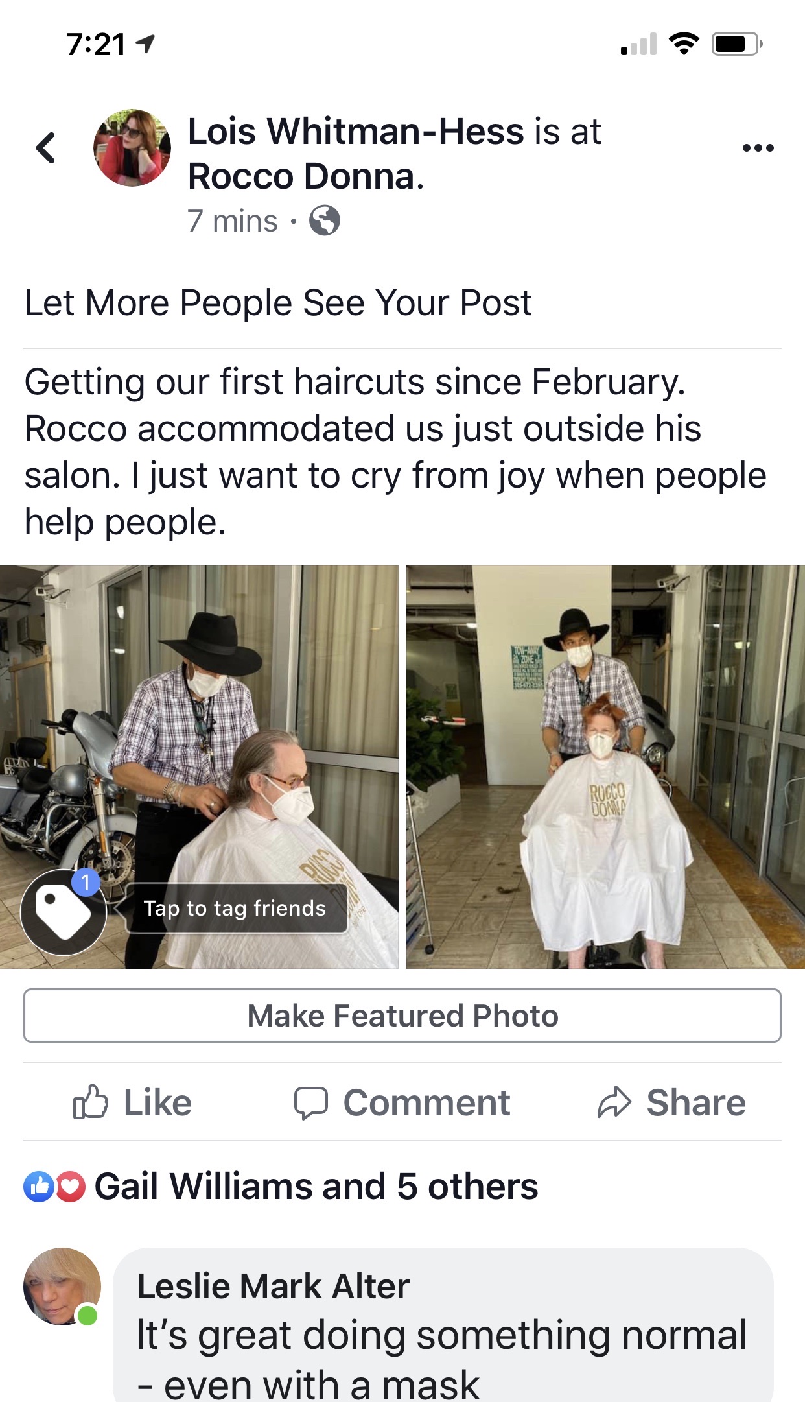This screenshot has height=1402, width=805.
Task: Tap the Comment speech bubble icon
Action: (311, 1102)
